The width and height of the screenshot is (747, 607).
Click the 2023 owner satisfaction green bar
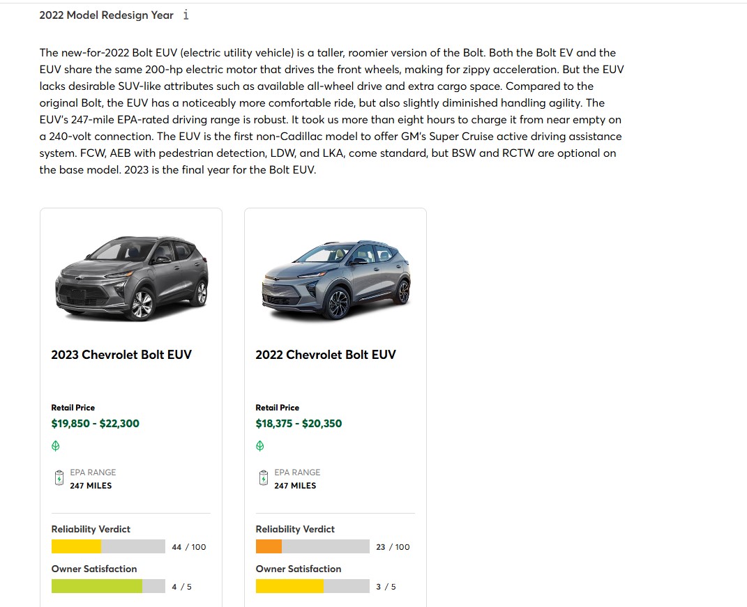click(97, 586)
